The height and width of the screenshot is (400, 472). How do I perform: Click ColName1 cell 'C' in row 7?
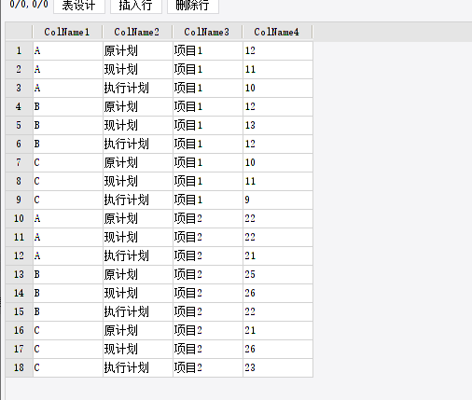click(x=68, y=162)
